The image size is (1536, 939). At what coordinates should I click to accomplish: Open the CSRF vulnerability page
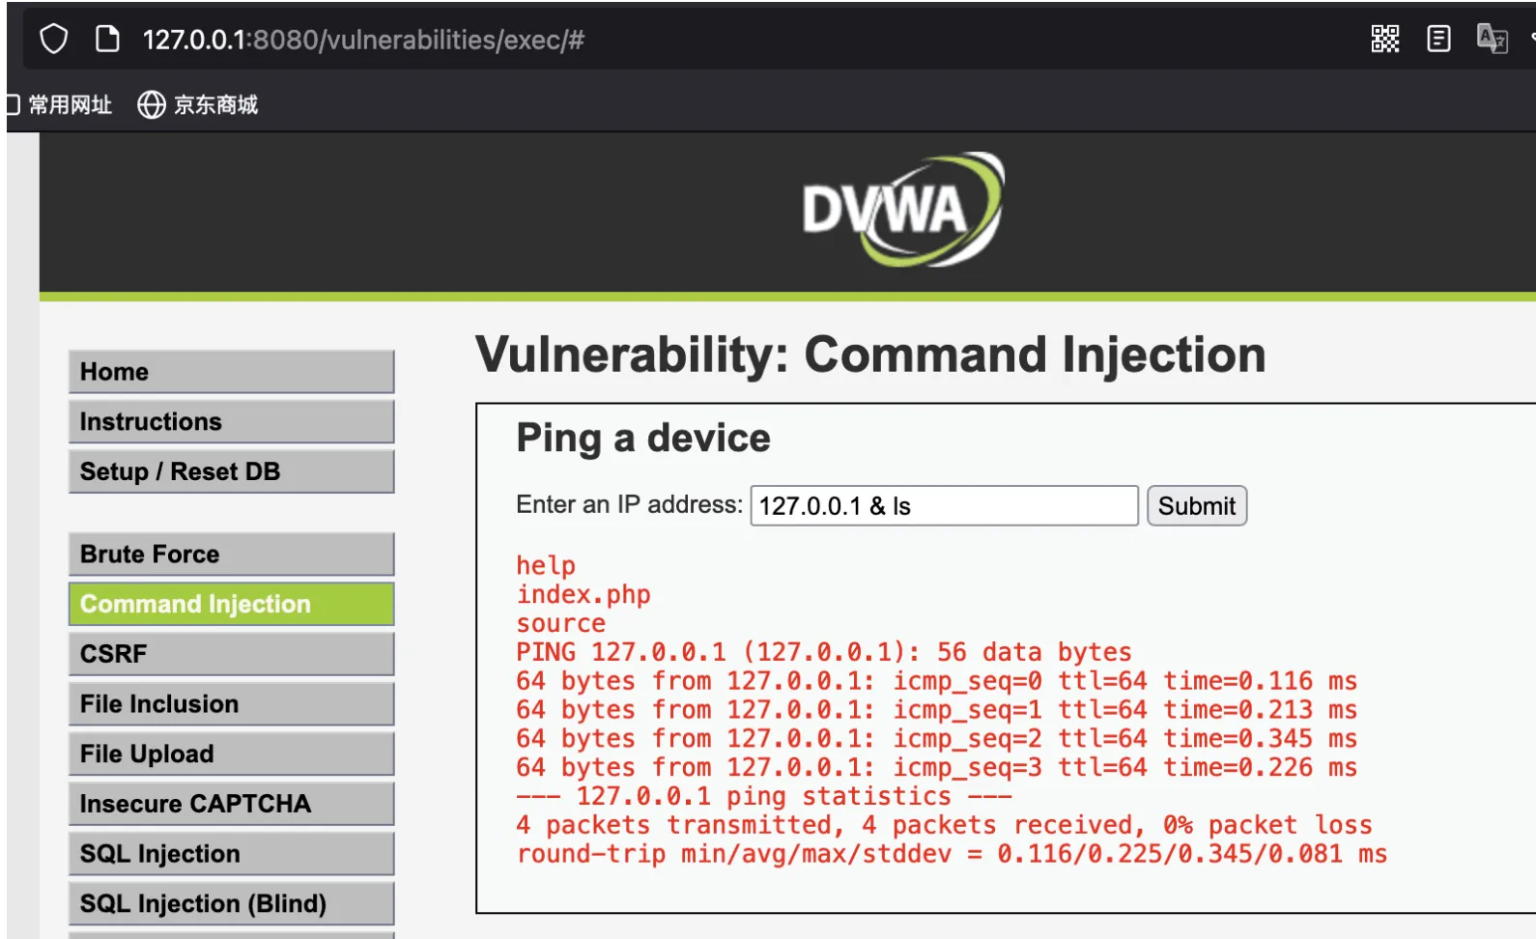(x=232, y=654)
